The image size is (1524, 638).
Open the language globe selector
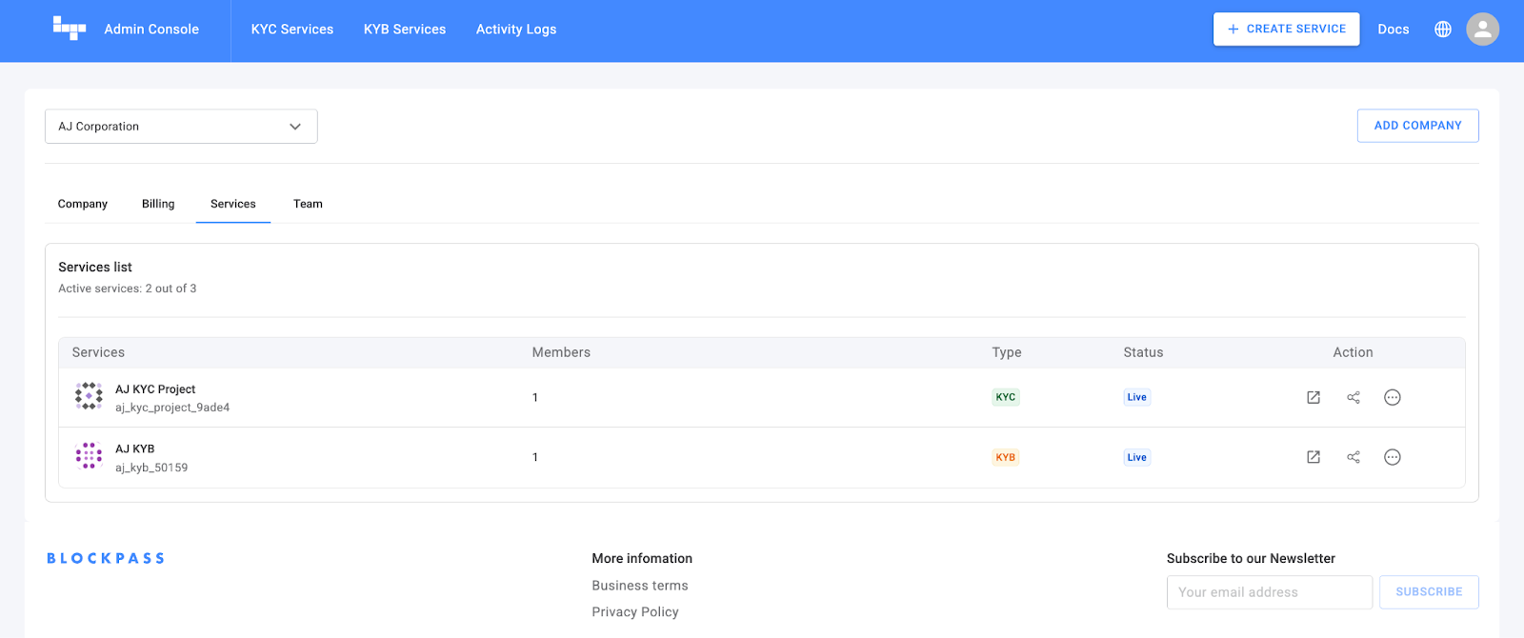pos(1442,30)
